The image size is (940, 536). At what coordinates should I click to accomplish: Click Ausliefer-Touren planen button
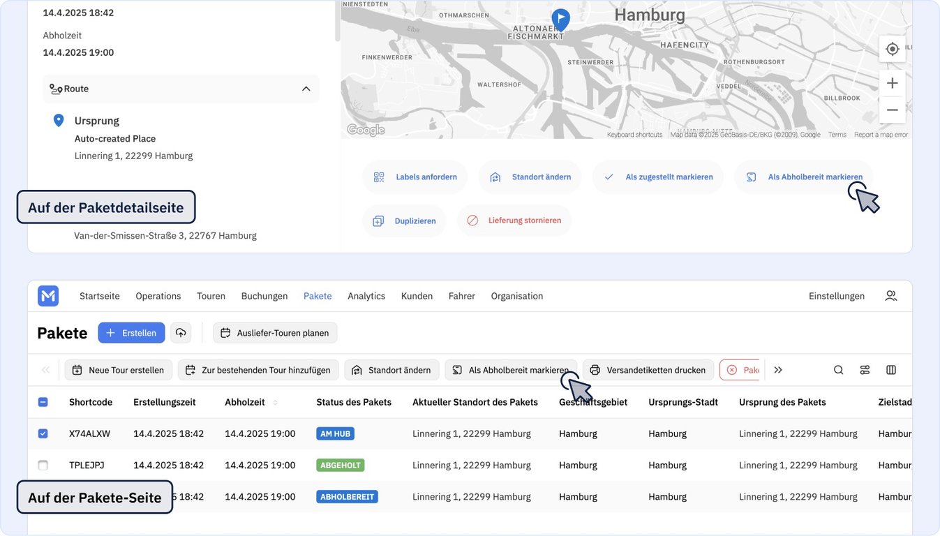click(x=275, y=333)
